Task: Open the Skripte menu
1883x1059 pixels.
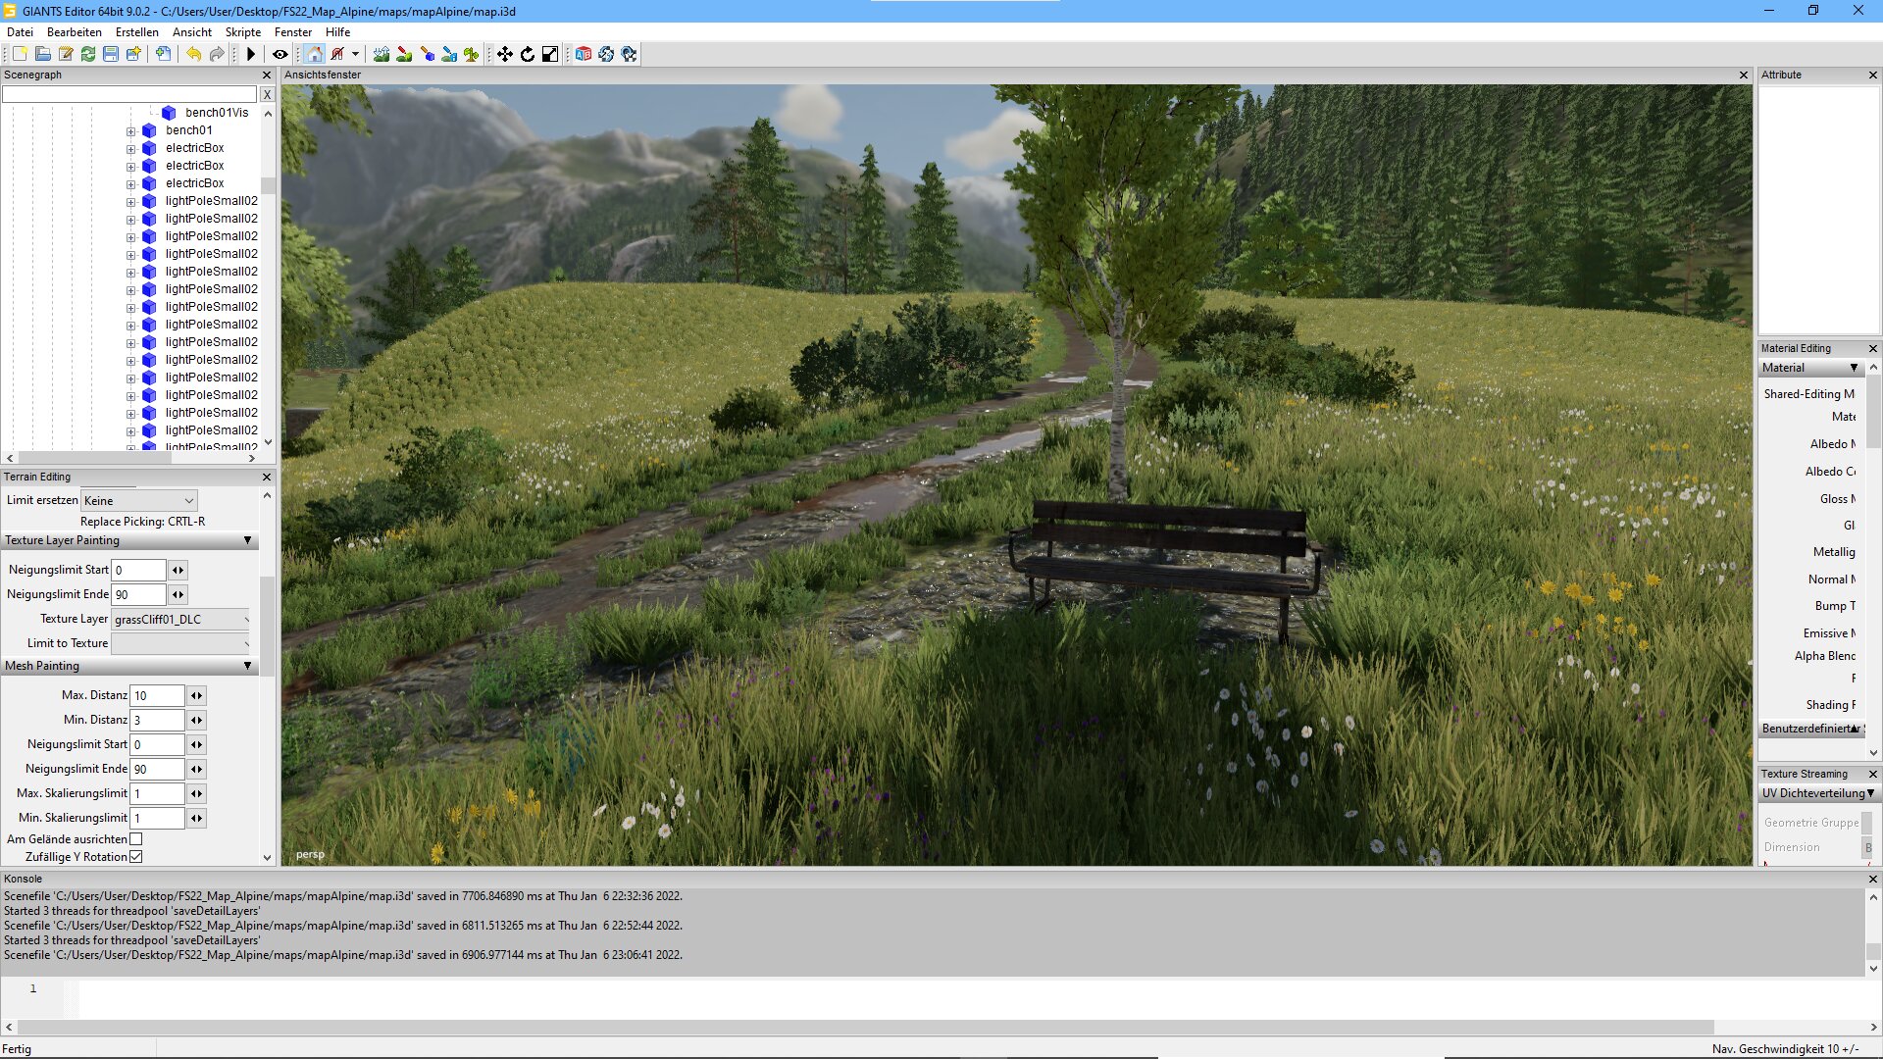Action: coord(243,32)
